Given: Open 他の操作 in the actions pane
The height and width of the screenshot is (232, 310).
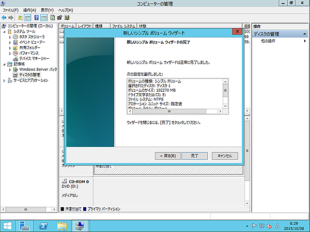Looking at the screenshot, I should point(268,40).
